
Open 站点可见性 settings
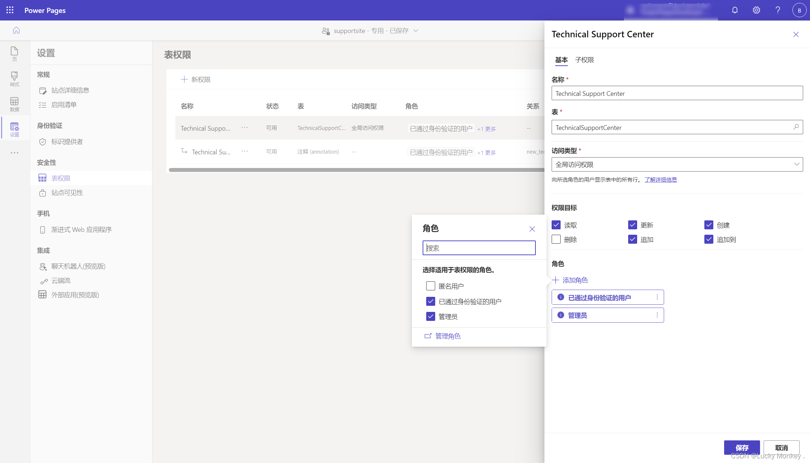(60, 193)
